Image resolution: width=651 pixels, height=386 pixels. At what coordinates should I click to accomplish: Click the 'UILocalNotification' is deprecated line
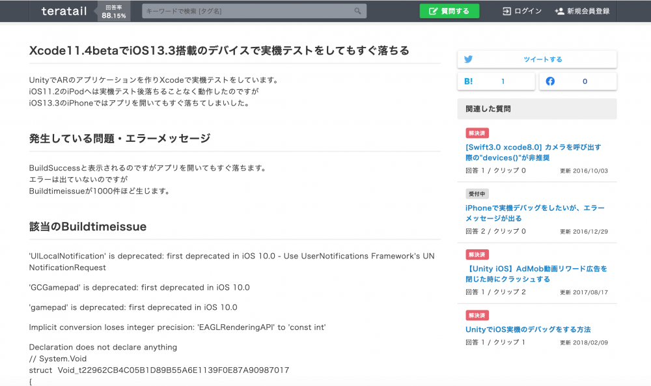point(232,262)
